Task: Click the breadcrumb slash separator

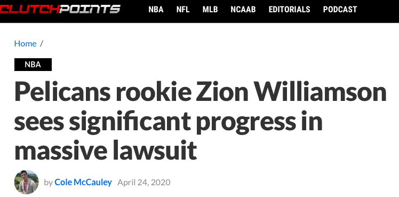Action: click(x=42, y=44)
